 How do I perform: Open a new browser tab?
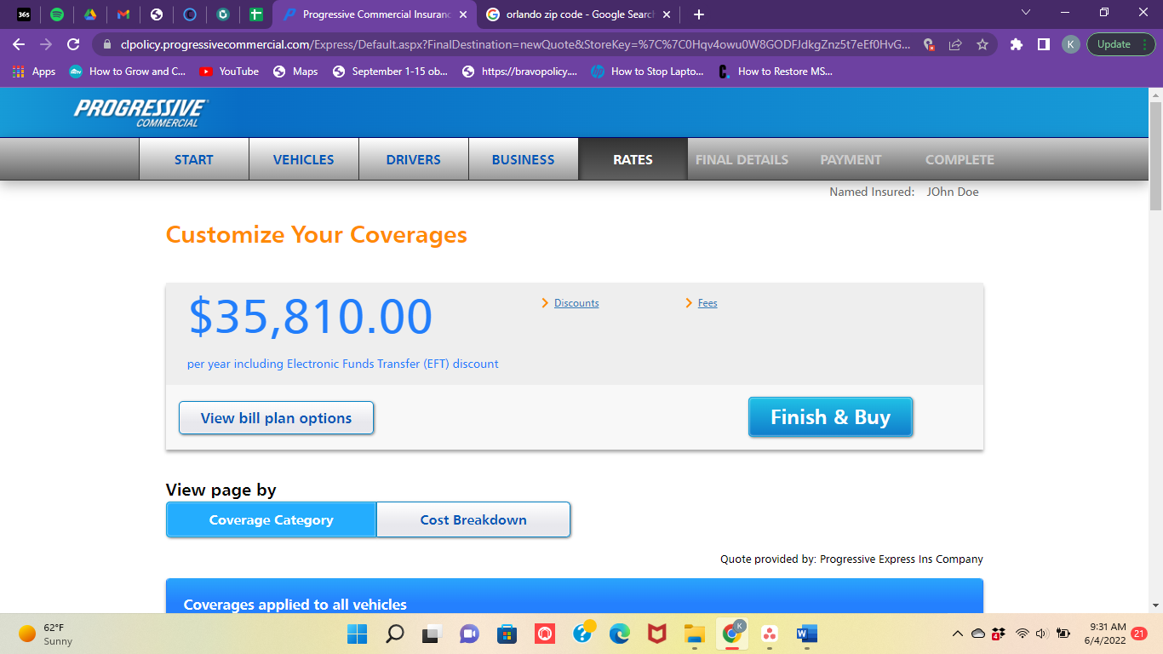[x=699, y=14]
